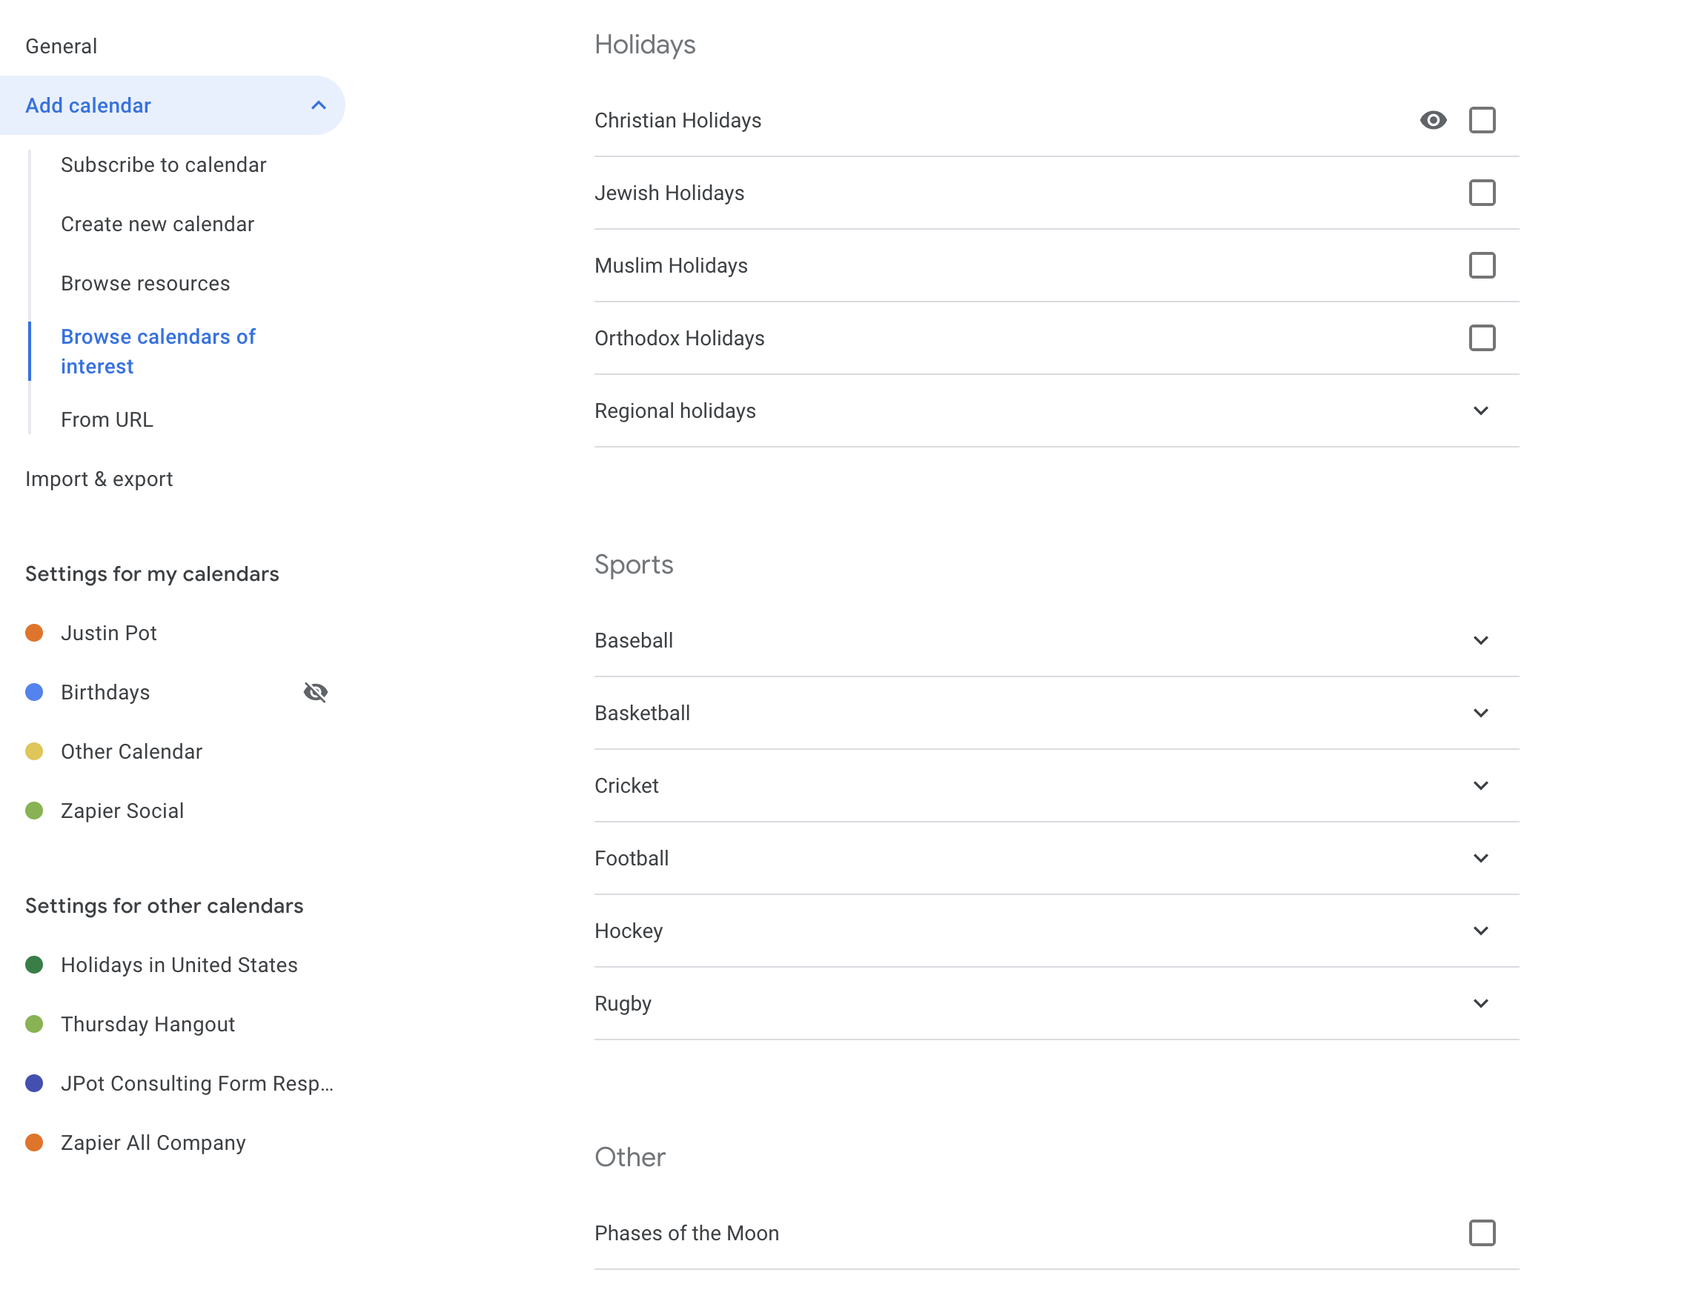Screen dimensions: 1693x1304
Task: Open Holidays in United States calendar settings
Action: [x=179, y=965]
